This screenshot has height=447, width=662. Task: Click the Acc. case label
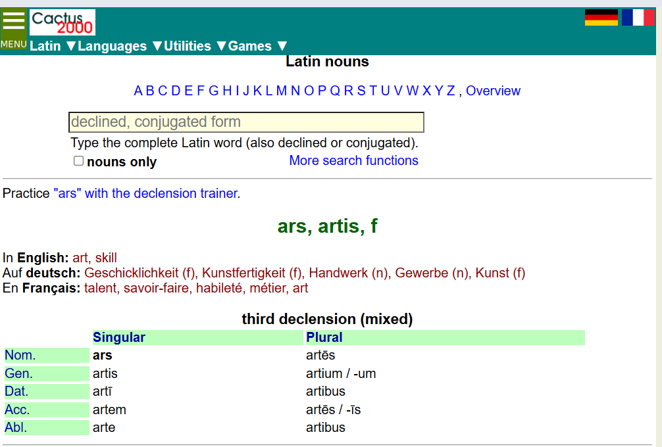coord(17,410)
